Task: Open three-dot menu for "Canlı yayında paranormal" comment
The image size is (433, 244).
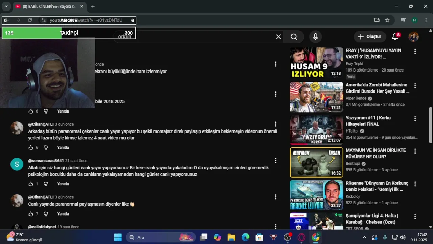Action: click(276, 197)
